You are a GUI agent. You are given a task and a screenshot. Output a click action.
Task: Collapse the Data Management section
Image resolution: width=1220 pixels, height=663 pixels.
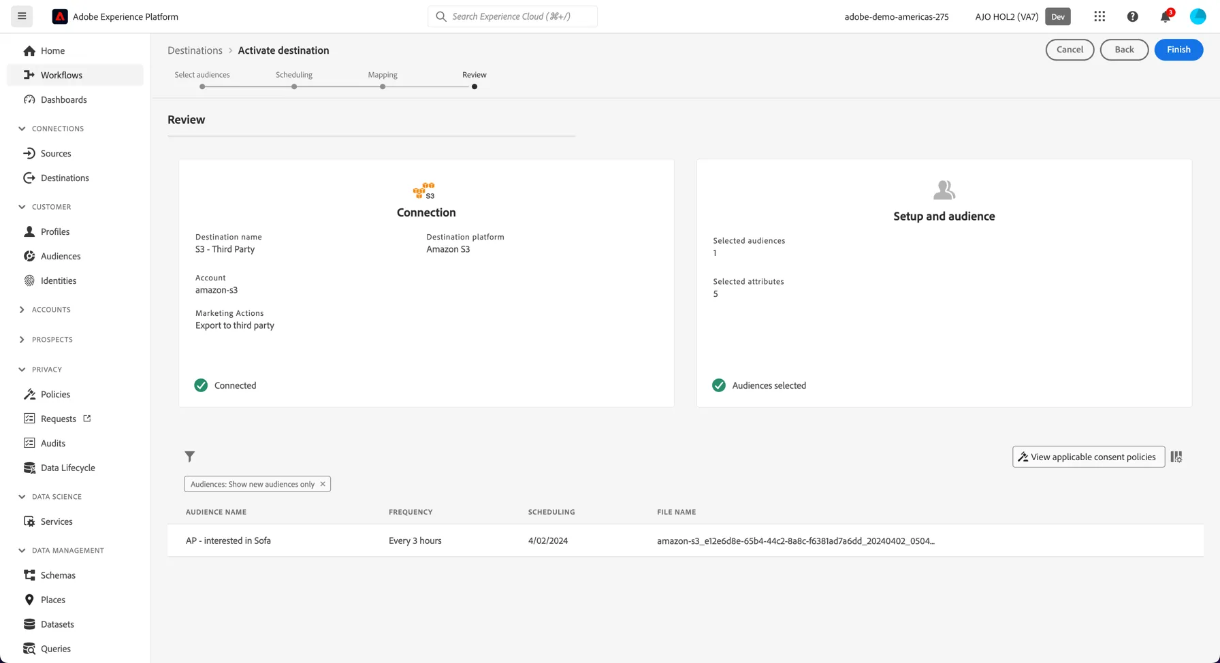coord(22,551)
